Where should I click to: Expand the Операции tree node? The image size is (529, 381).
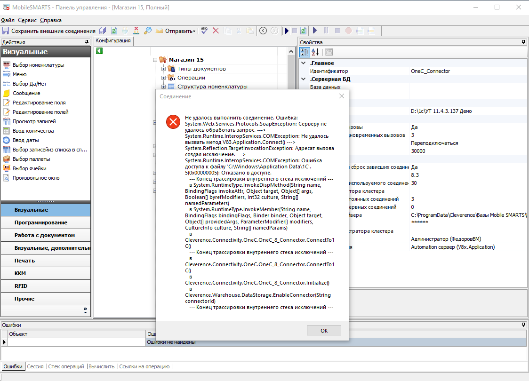coord(164,78)
